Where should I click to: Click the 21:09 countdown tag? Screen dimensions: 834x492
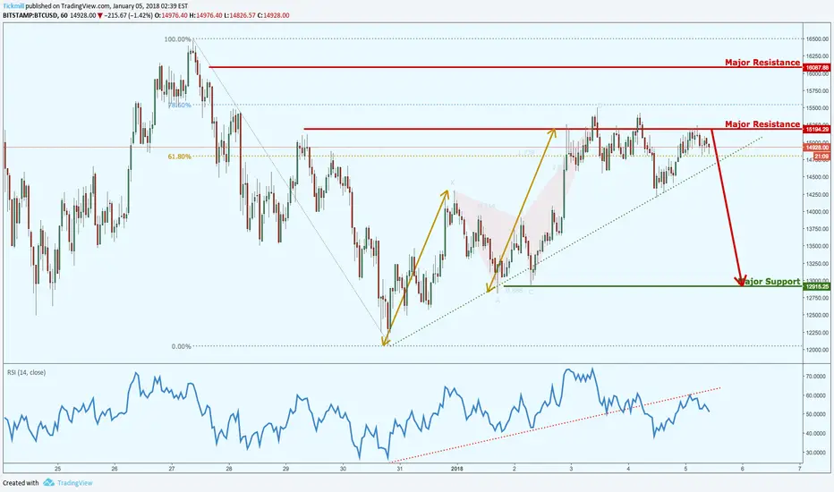tap(821, 157)
